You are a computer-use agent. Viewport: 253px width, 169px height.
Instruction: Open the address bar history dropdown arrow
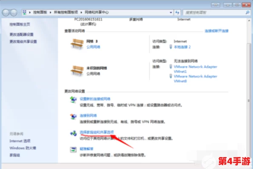[x=171, y=12]
